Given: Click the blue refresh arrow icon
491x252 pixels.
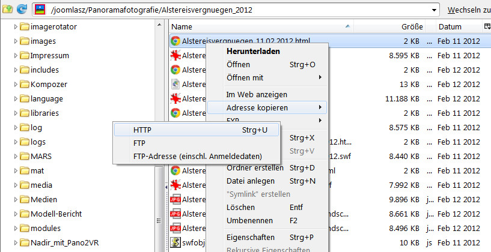Looking at the screenshot, I should pos(22,9).
